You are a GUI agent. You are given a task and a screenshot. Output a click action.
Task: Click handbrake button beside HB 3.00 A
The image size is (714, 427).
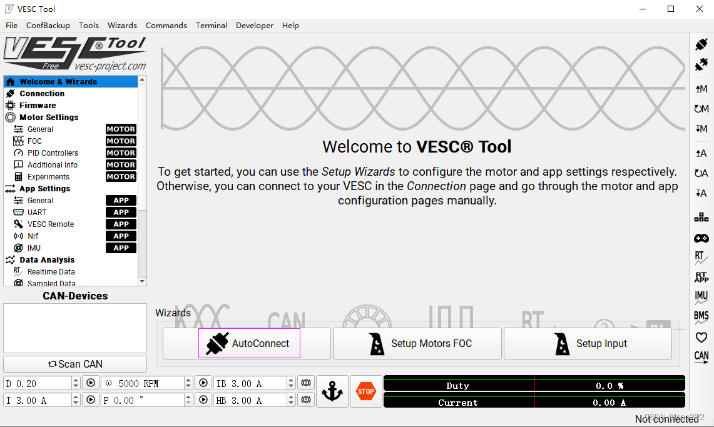click(306, 399)
